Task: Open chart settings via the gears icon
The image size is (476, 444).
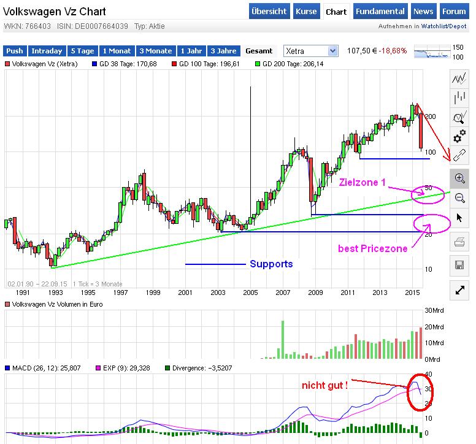Action: [x=459, y=136]
